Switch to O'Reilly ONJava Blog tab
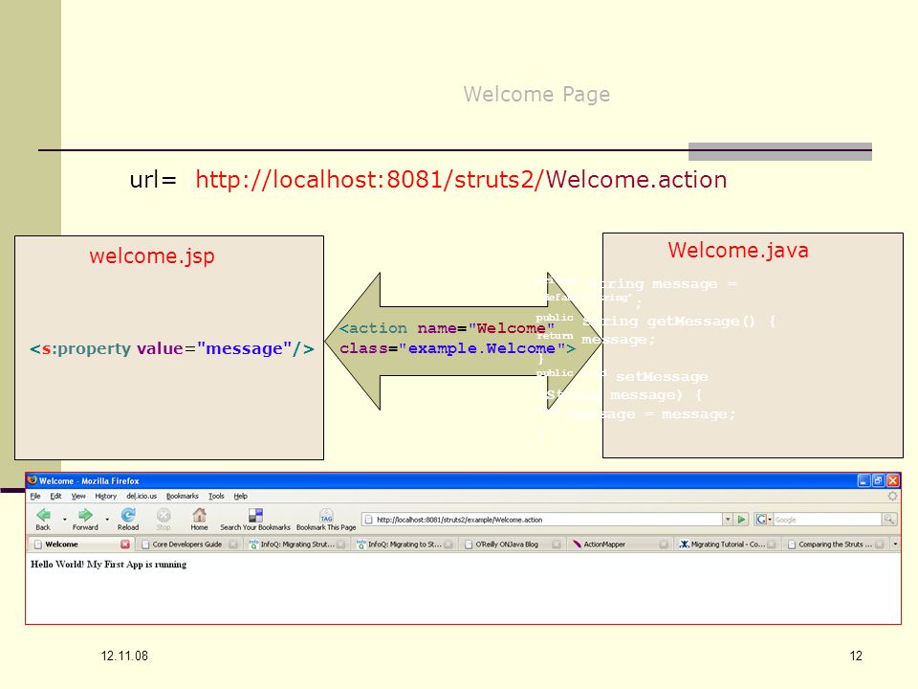918x689 pixels. click(x=511, y=545)
